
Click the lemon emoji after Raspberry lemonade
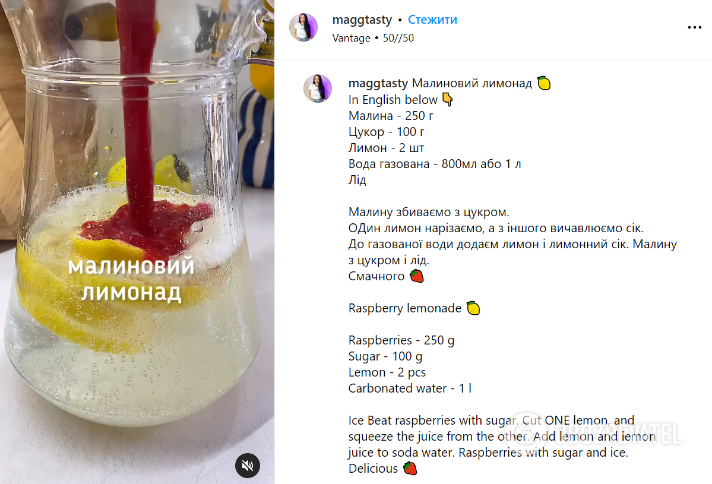473,308
